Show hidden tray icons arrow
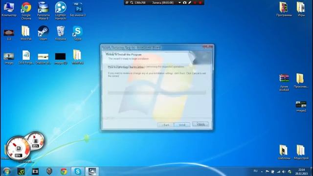Image resolution: width=313 pixels, height=176 pixels. [262, 172]
